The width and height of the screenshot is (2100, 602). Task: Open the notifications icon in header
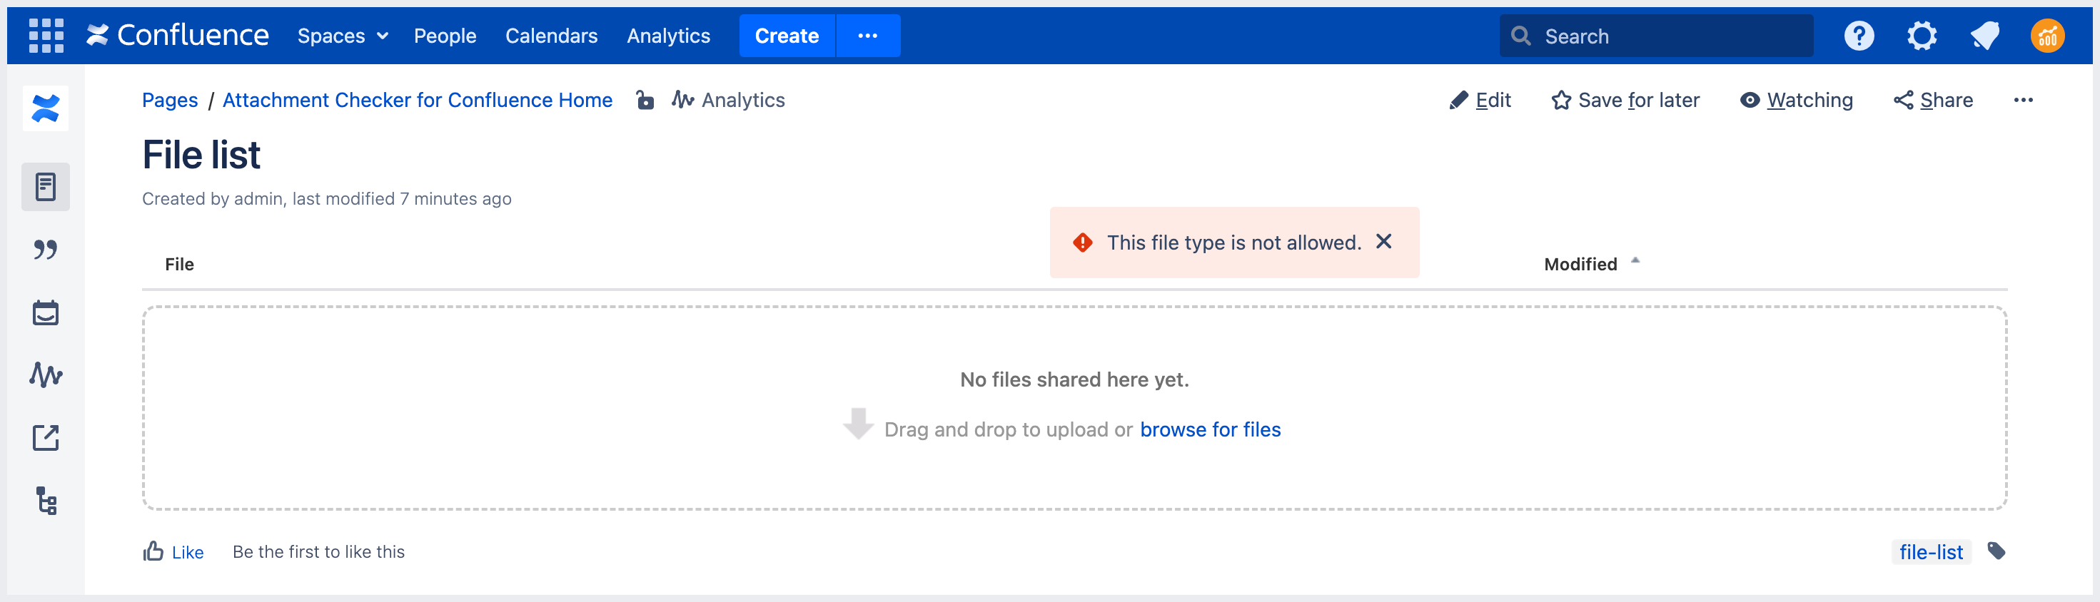coord(1984,36)
